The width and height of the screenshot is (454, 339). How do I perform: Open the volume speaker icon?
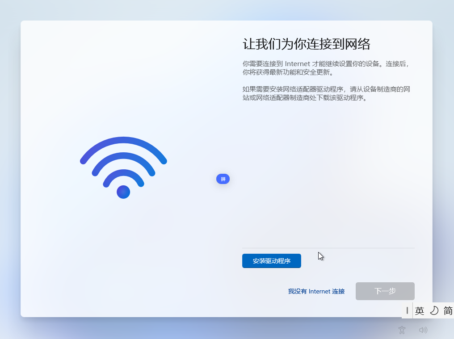click(x=423, y=330)
